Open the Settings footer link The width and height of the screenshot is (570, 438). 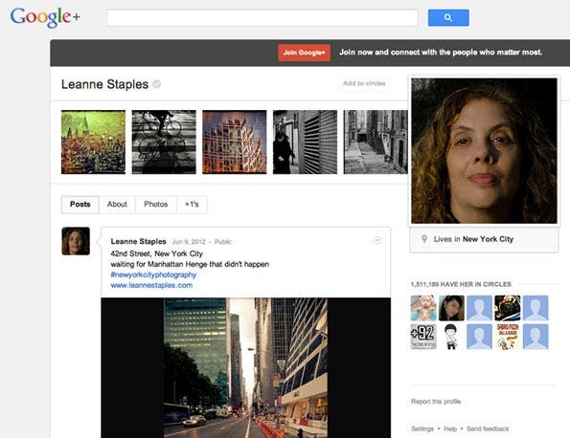pyautogui.click(x=422, y=429)
